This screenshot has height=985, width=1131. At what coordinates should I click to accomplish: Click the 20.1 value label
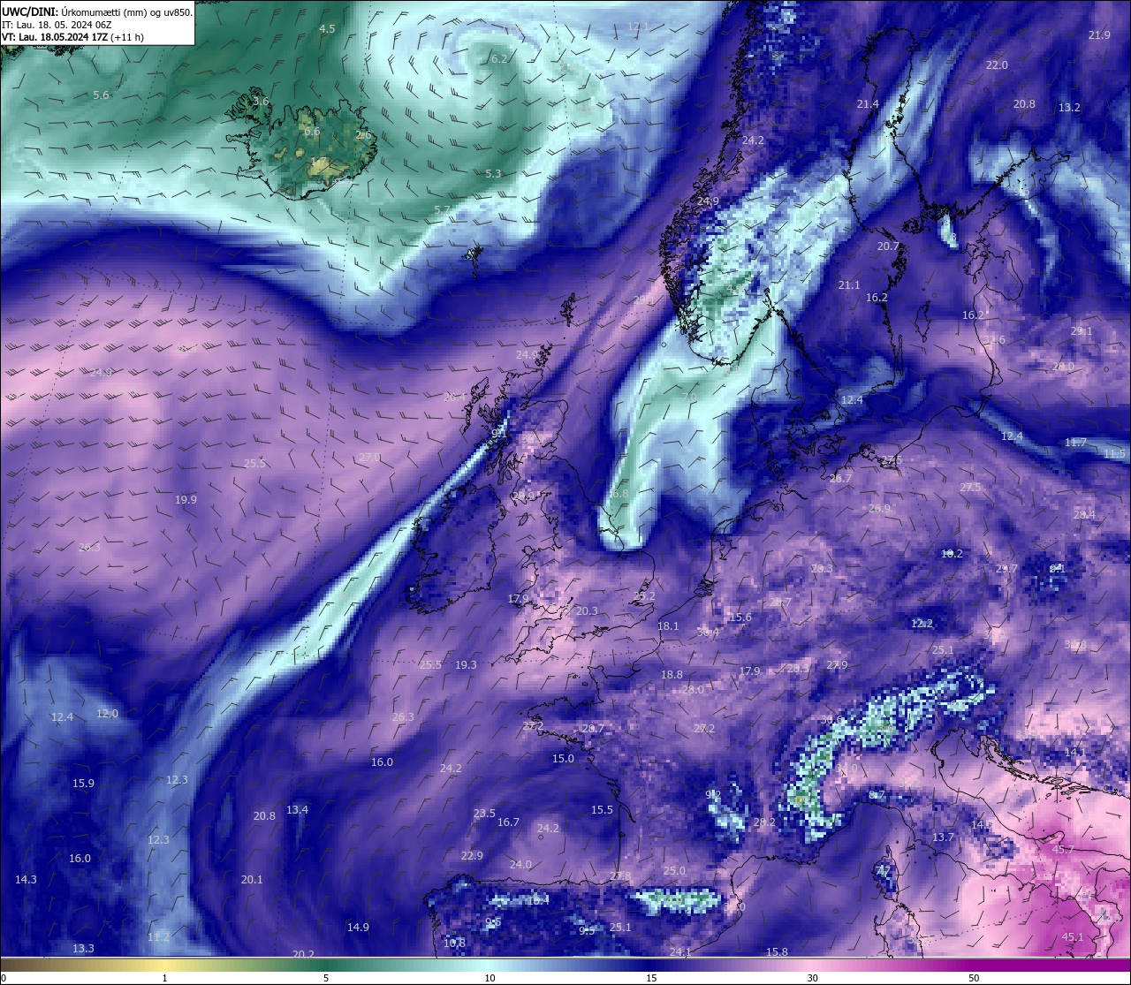tap(252, 880)
